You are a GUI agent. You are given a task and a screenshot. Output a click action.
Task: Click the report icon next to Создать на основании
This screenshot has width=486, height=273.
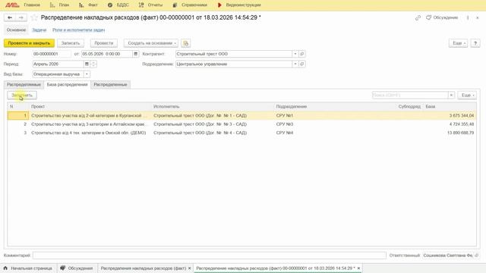185,43
